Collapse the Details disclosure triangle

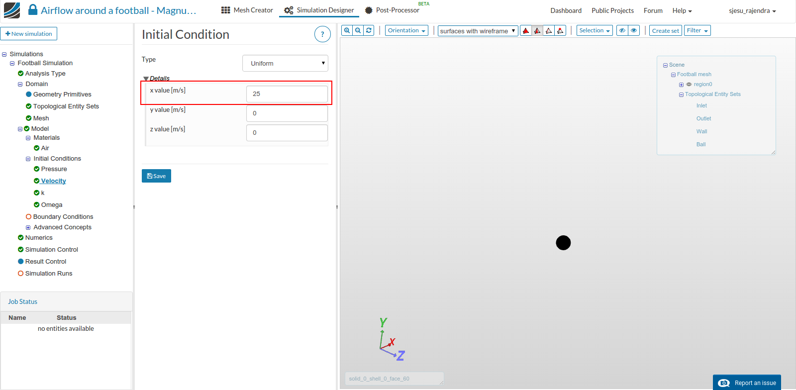146,79
